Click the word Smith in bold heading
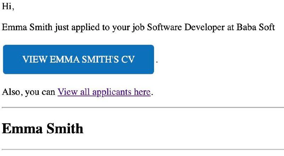Screen dimensions: 284x156 pos(65,128)
